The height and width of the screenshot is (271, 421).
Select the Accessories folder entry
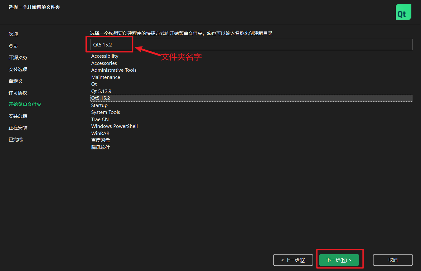tap(104, 63)
